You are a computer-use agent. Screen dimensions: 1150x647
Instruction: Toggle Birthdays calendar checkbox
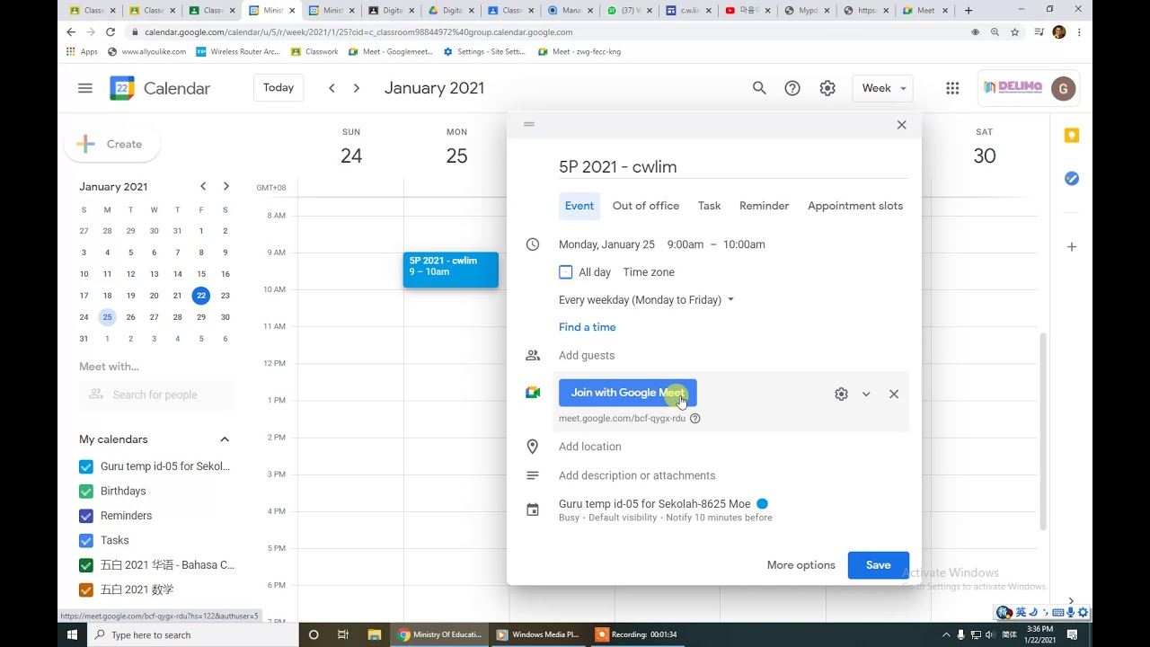86,491
